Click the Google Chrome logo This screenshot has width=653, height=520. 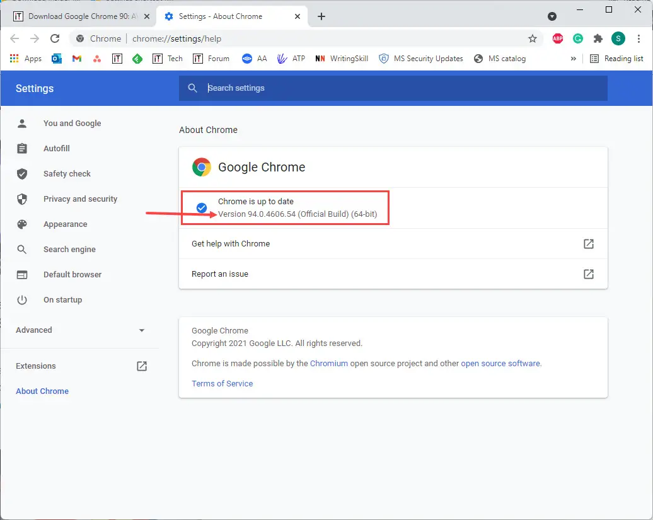click(202, 167)
